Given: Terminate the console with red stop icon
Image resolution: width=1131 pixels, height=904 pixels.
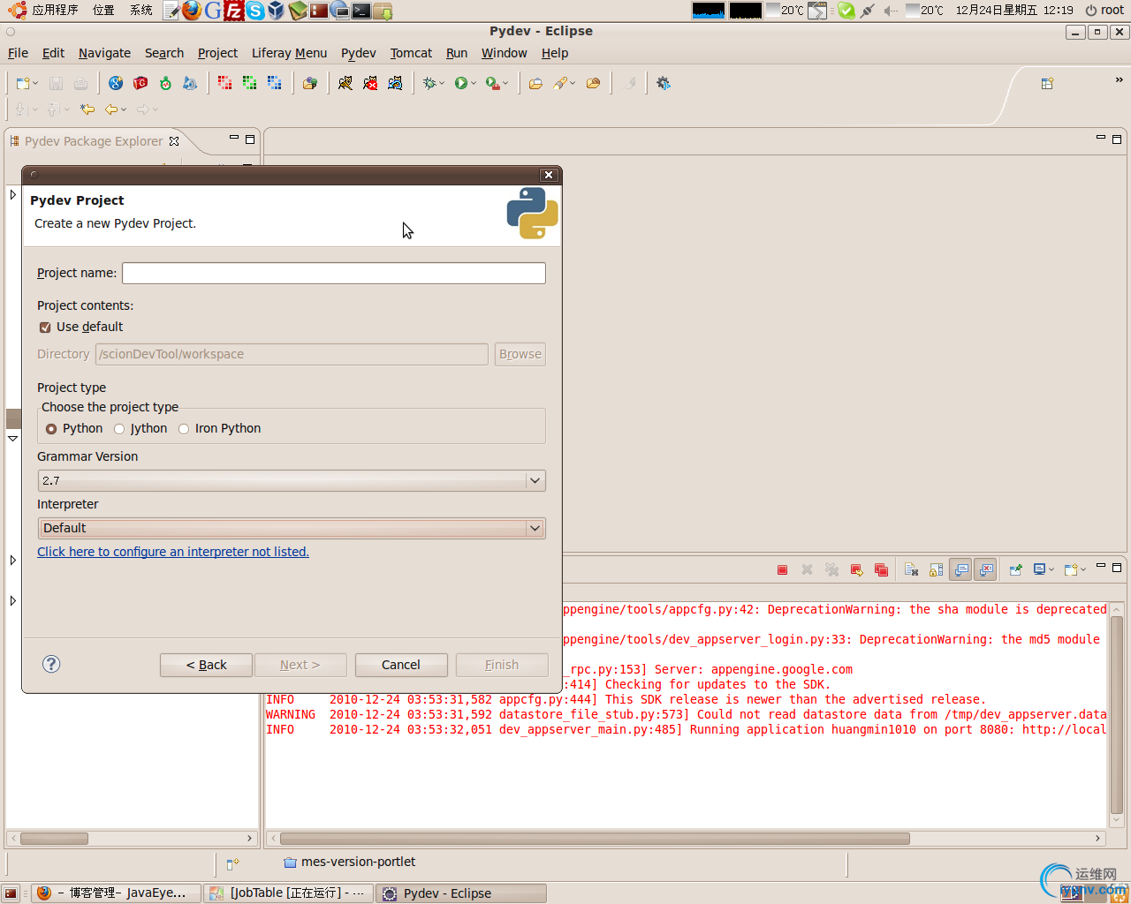Looking at the screenshot, I should (782, 570).
